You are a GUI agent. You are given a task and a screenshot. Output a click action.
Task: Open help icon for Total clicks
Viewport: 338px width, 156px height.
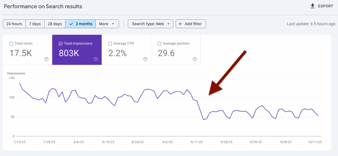[46, 59]
